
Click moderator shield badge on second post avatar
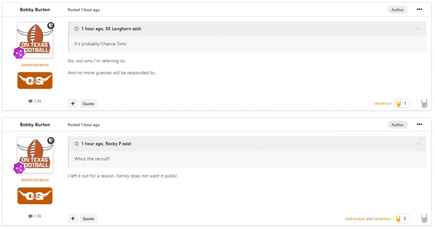click(x=51, y=141)
